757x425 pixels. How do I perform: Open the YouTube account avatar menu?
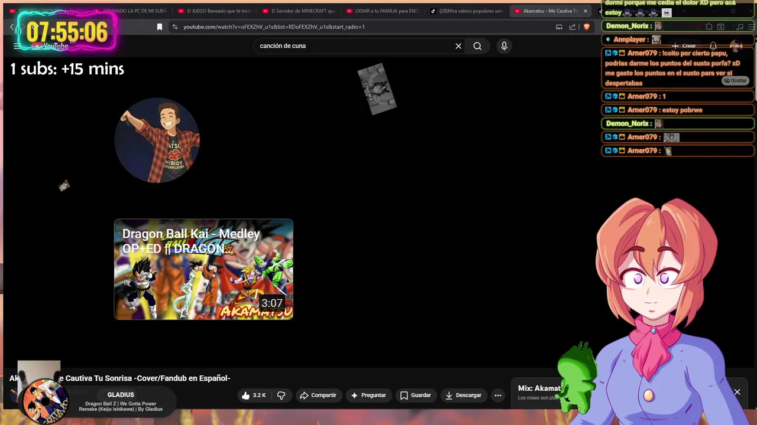click(736, 46)
